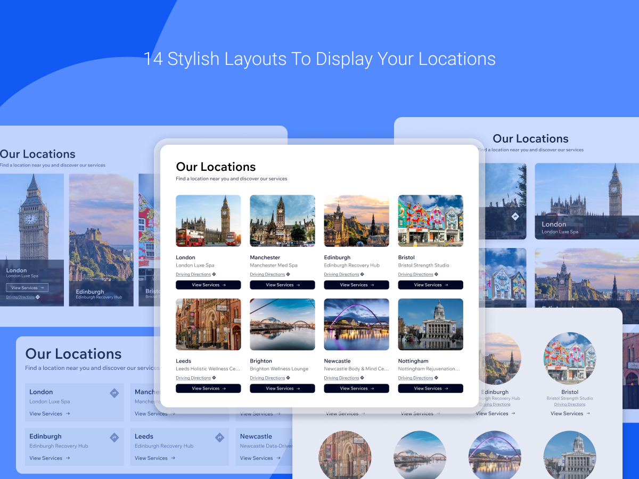Click the directions icon under Nottingham in the white grid
The image size is (639, 479).
pos(436,378)
